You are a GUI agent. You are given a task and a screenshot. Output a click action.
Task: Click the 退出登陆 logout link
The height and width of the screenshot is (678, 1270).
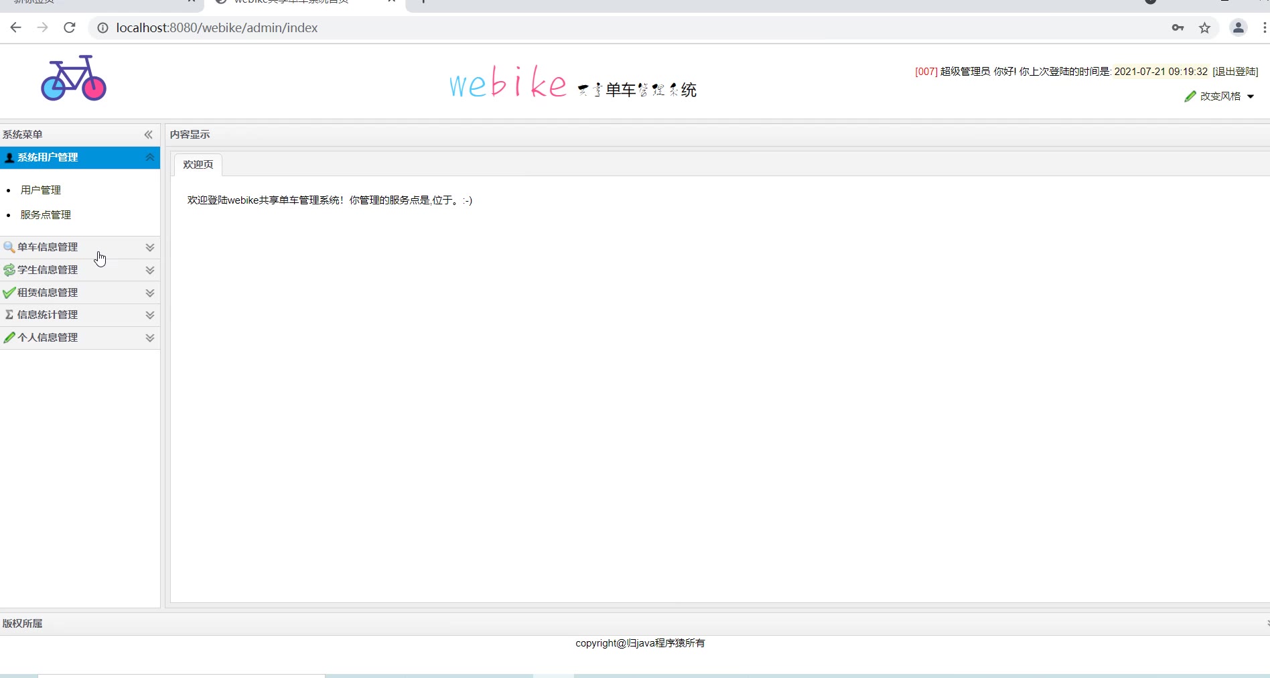pyautogui.click(x=1235, y=72)
